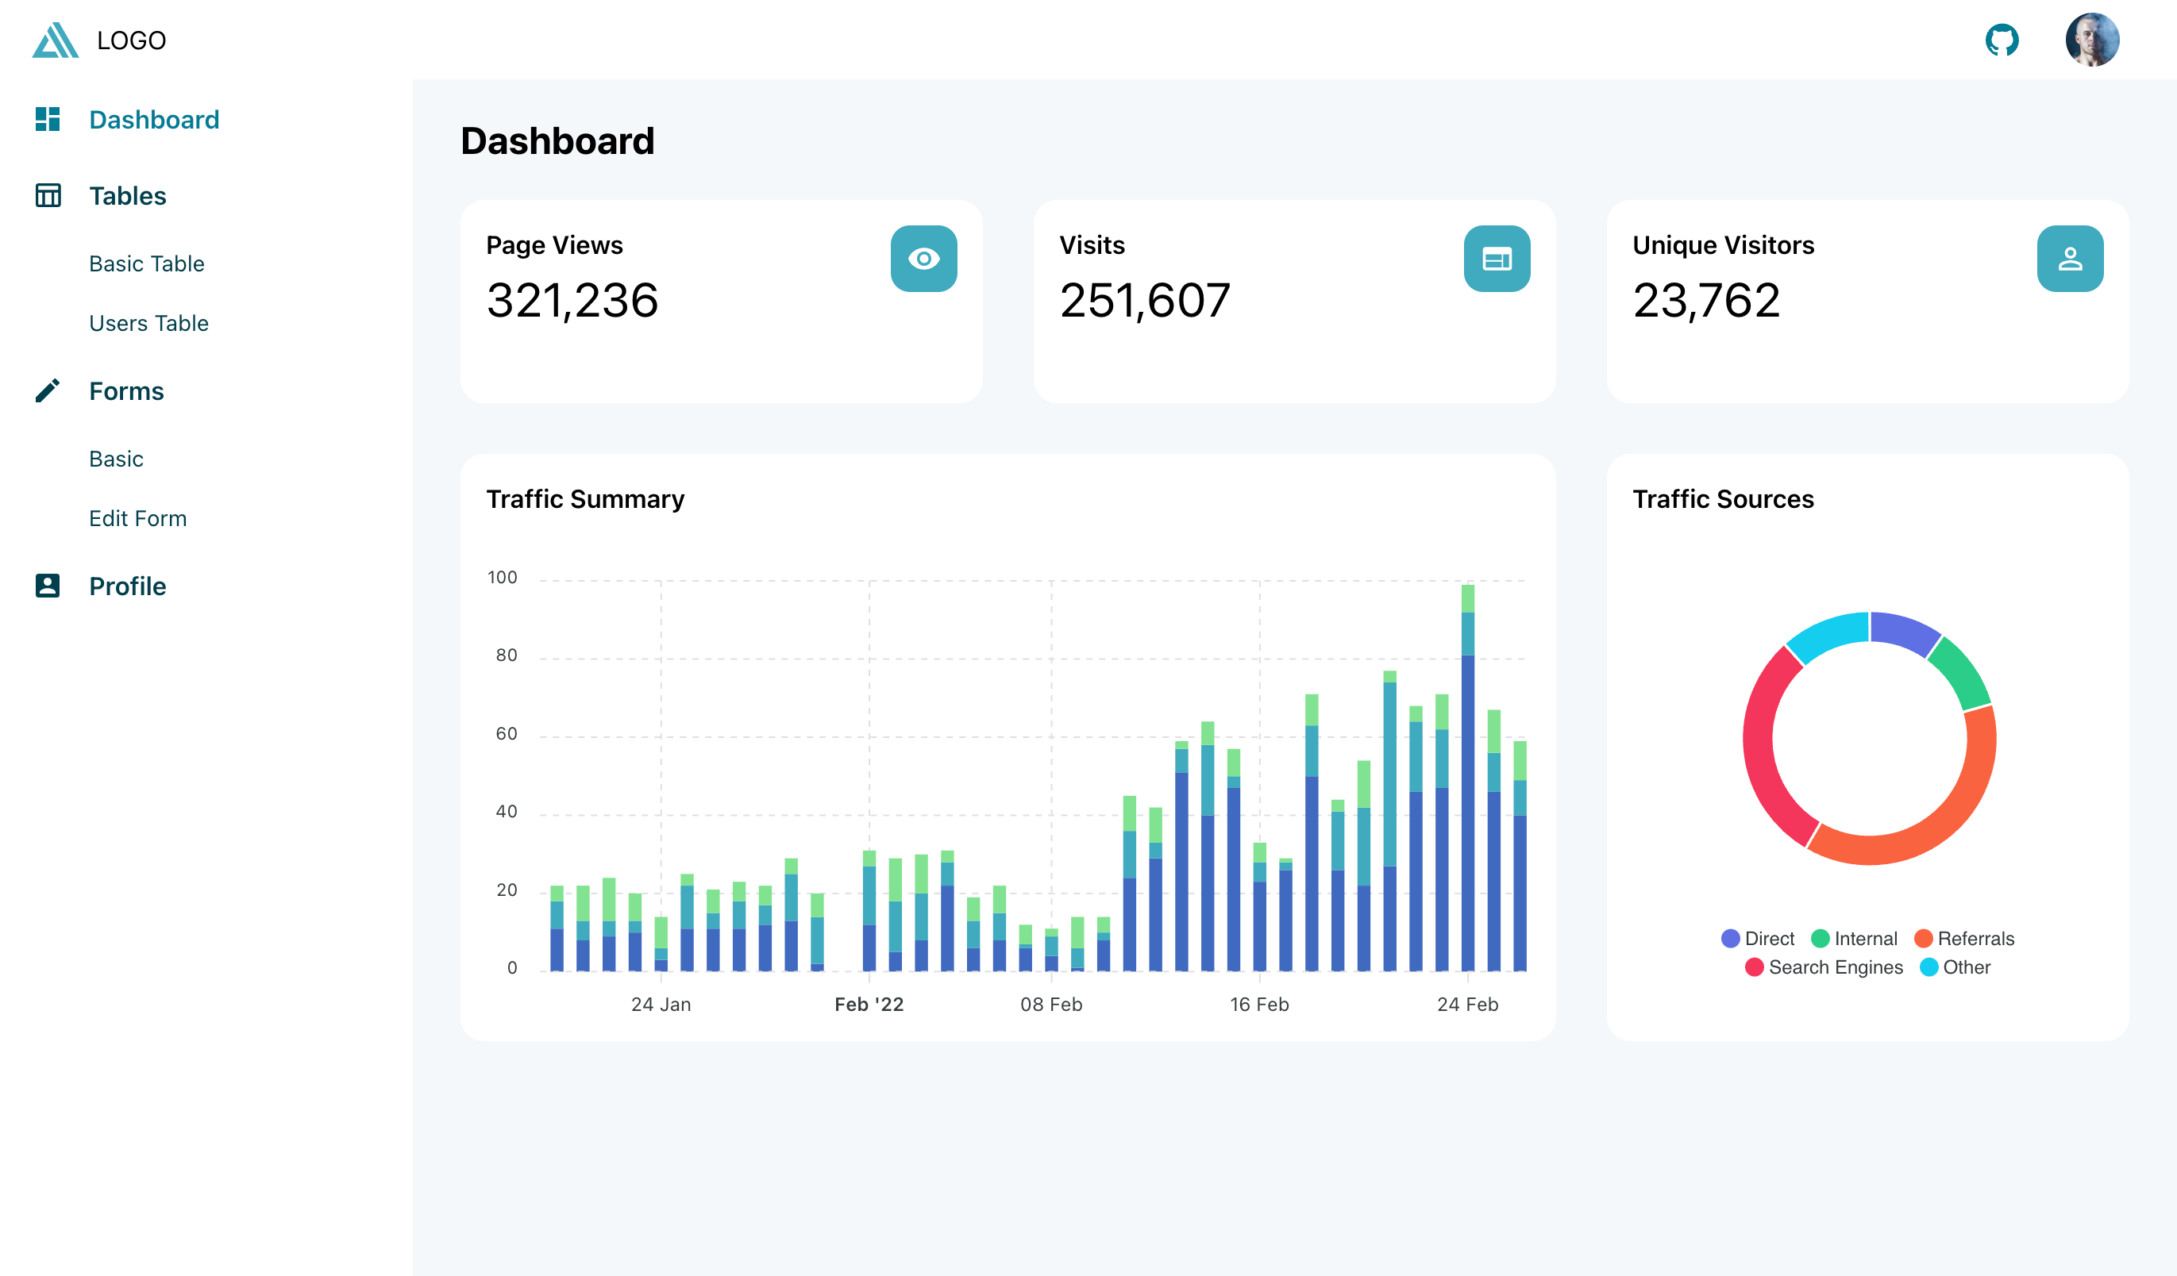Collapse the Forms menu group
2177x1276 pixels.
(126, 391)
